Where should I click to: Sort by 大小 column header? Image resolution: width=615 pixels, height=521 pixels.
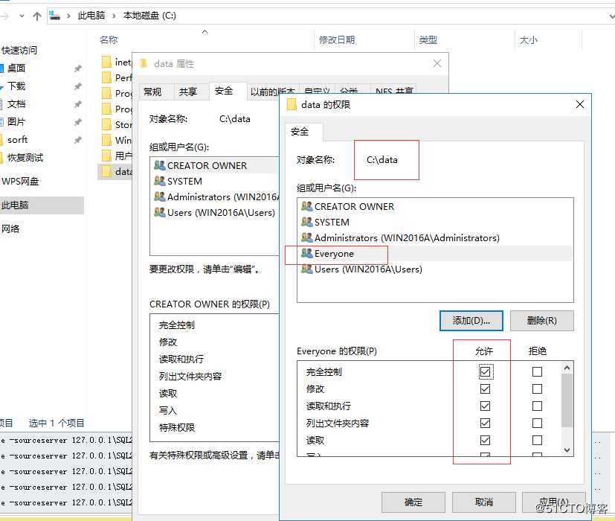pos(528,39)
